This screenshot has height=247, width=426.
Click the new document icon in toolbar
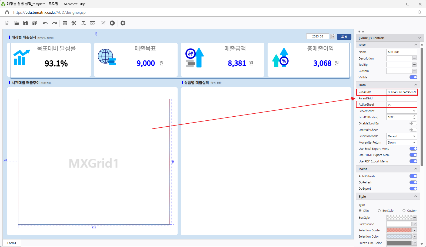7,23
